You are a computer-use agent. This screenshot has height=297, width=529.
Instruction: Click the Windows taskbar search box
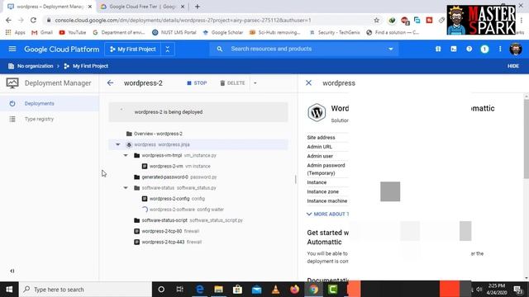coord(85,290)
